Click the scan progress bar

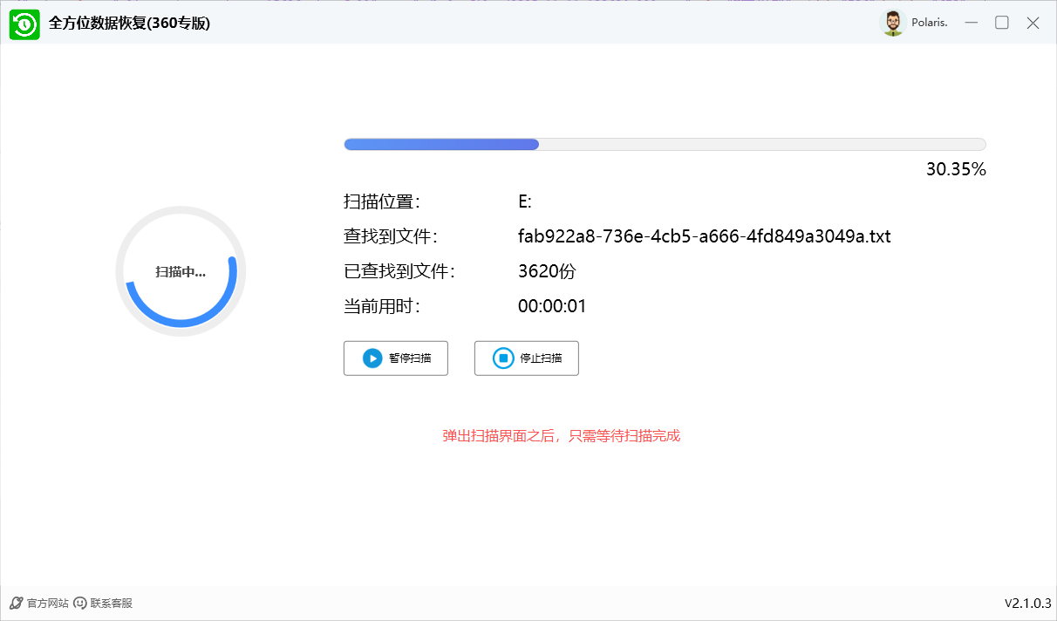665,144
